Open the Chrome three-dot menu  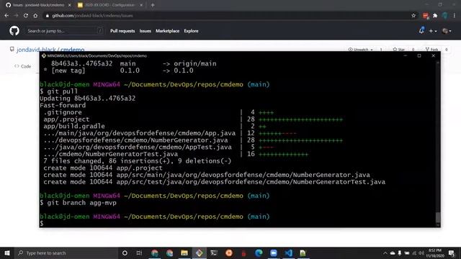[455, 16]
